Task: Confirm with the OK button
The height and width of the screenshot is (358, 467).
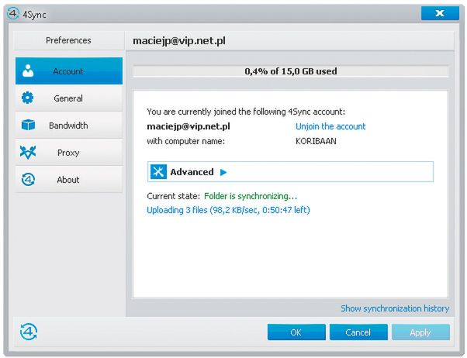Action: click(296, 332)
